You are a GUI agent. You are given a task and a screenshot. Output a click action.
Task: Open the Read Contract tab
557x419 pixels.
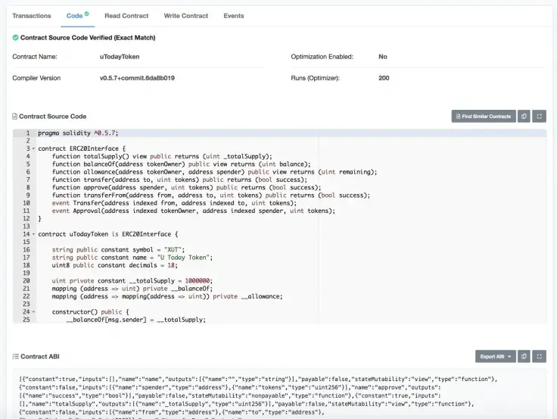pos(126,16)
